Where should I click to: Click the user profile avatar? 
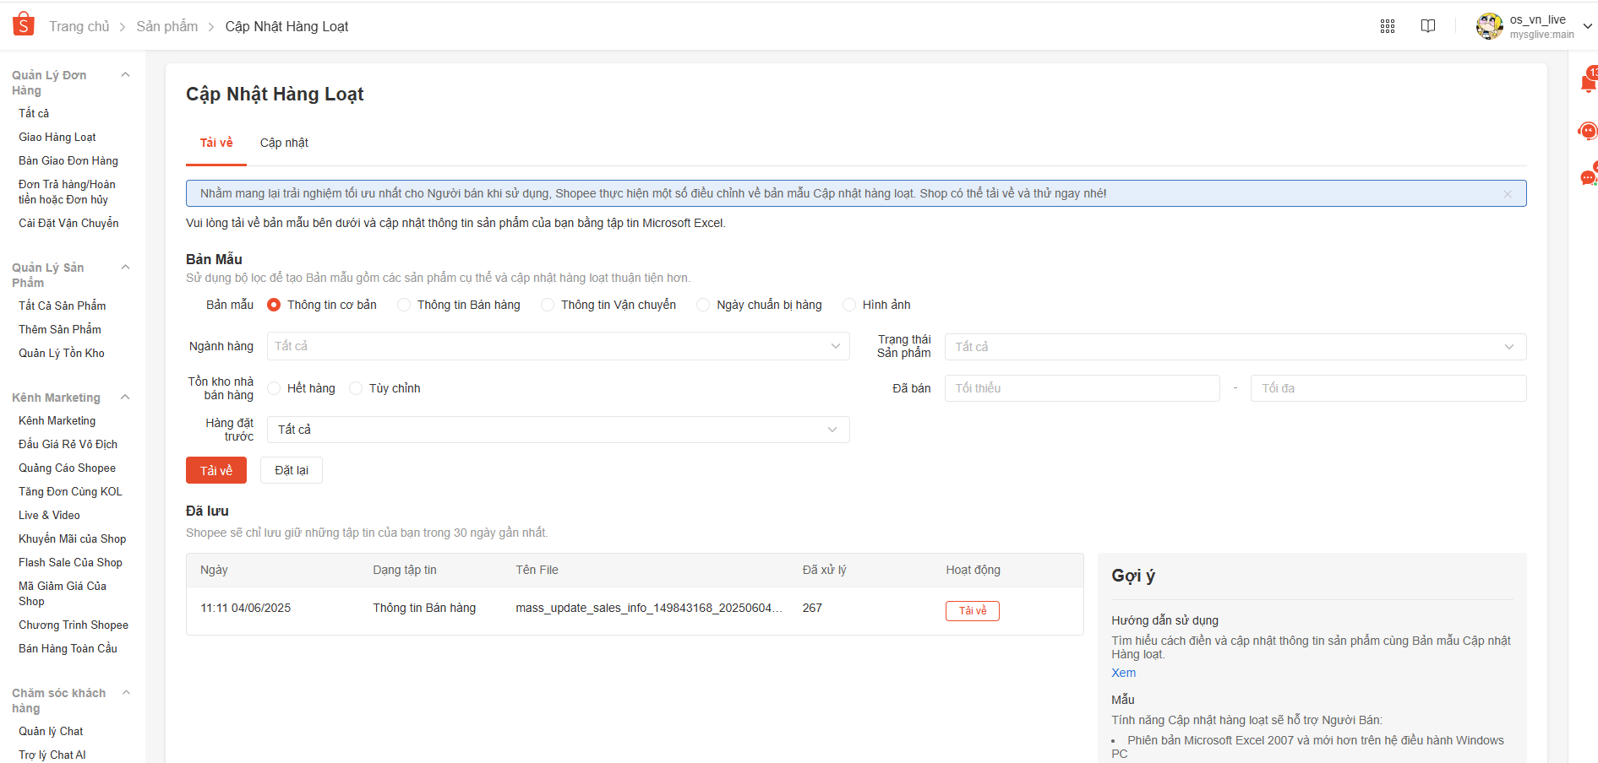pos(1489,26)
